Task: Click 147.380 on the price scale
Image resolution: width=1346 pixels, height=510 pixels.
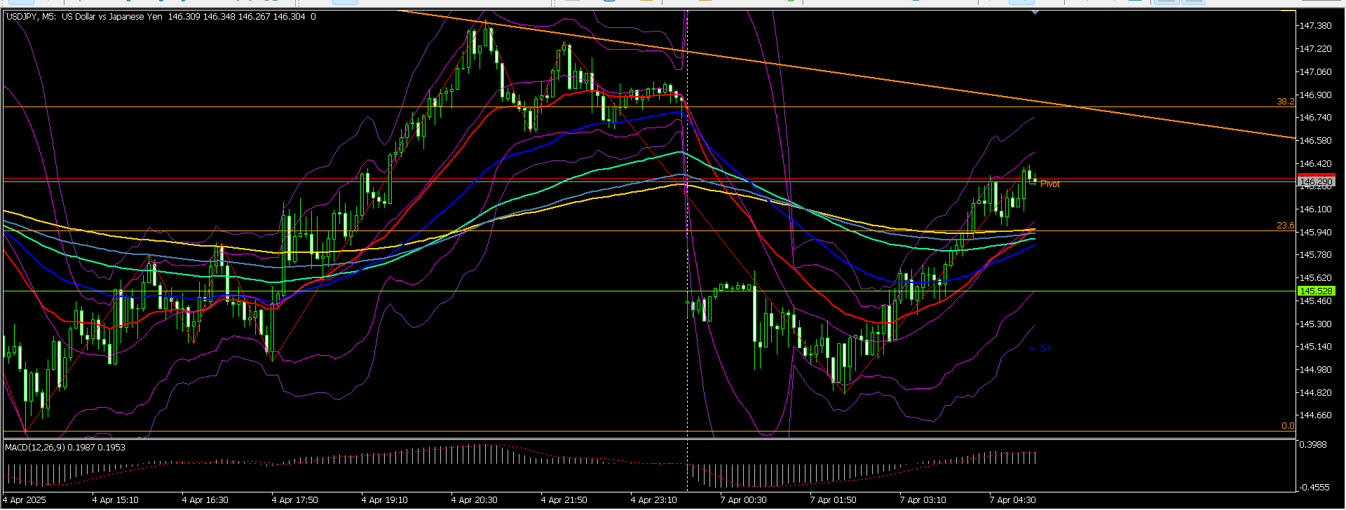Action: coord(1315,26)
